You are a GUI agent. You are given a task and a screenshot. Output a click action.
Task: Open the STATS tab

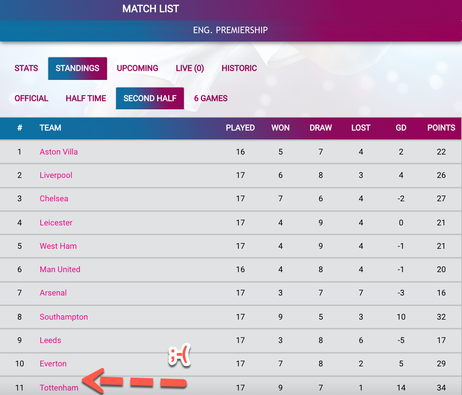26,68
